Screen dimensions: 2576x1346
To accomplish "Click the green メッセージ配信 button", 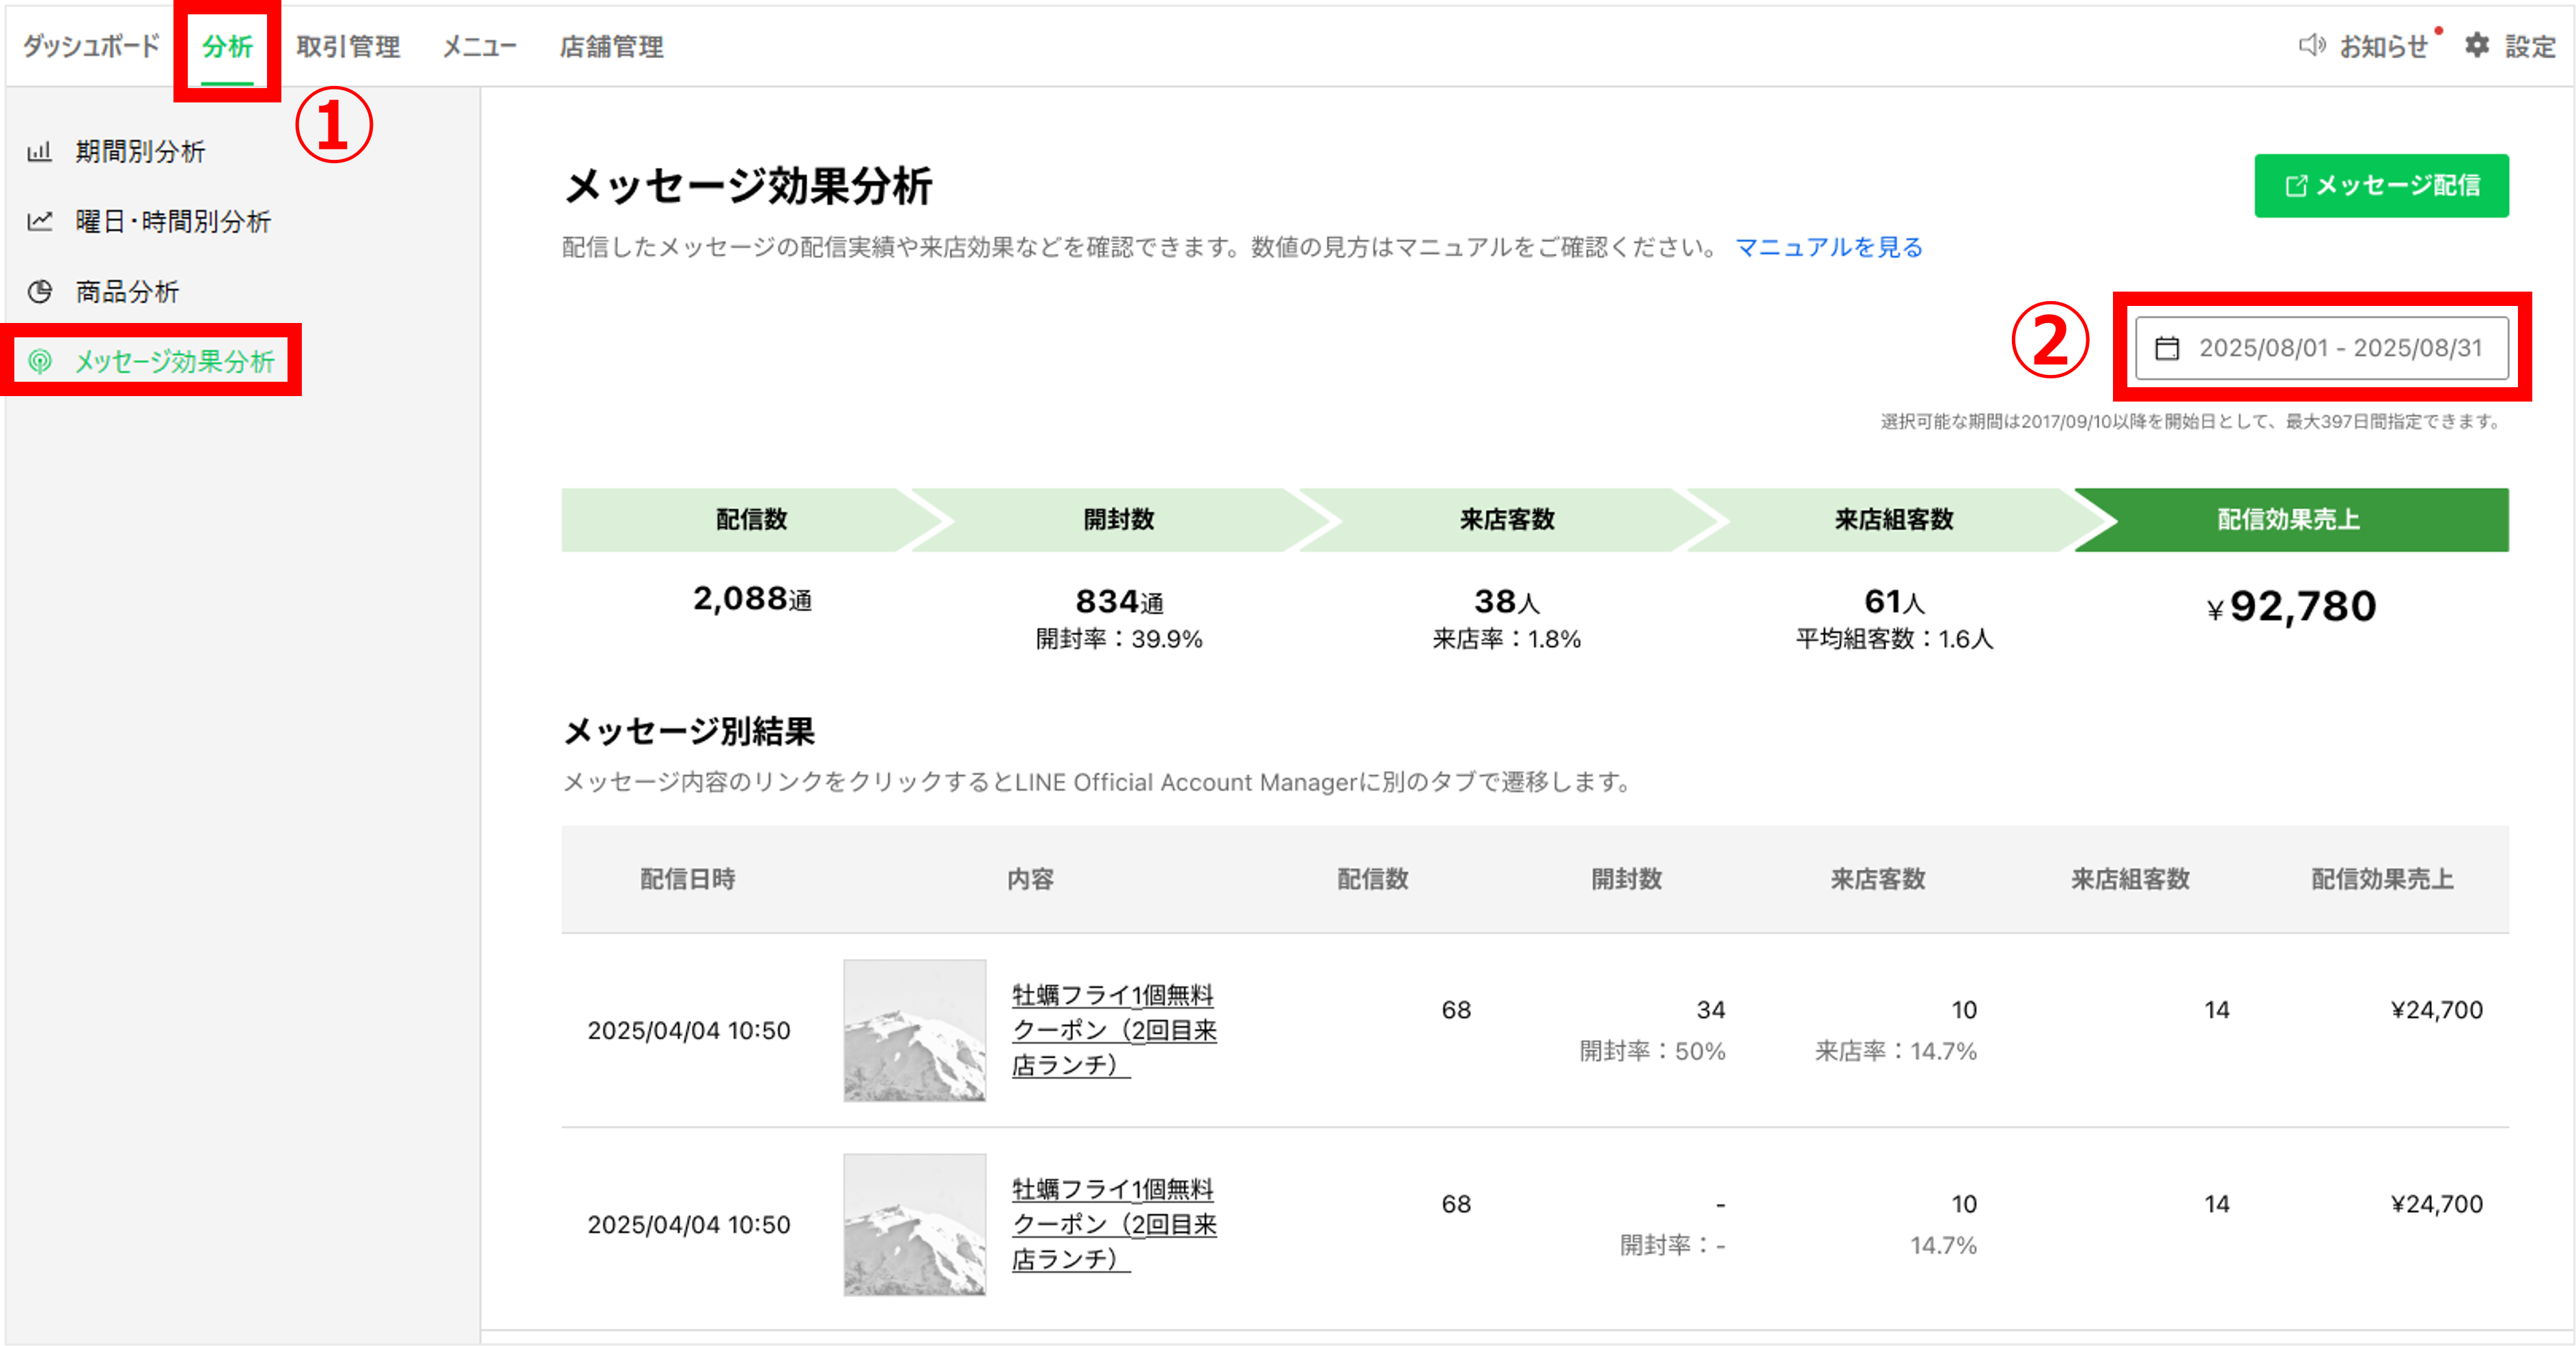I will 2381,185.
